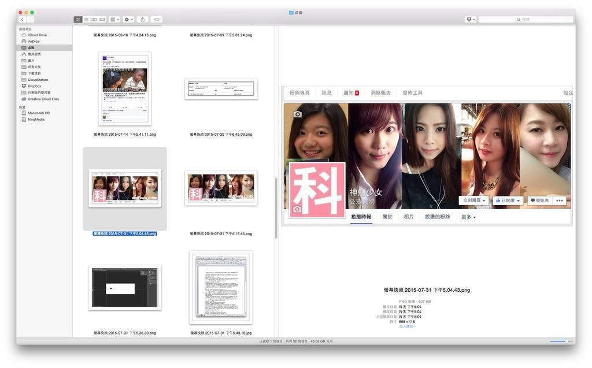Select the AirDrop label in sidebar
The height and width of the screenshot is (368, 592).
[34, 41]
